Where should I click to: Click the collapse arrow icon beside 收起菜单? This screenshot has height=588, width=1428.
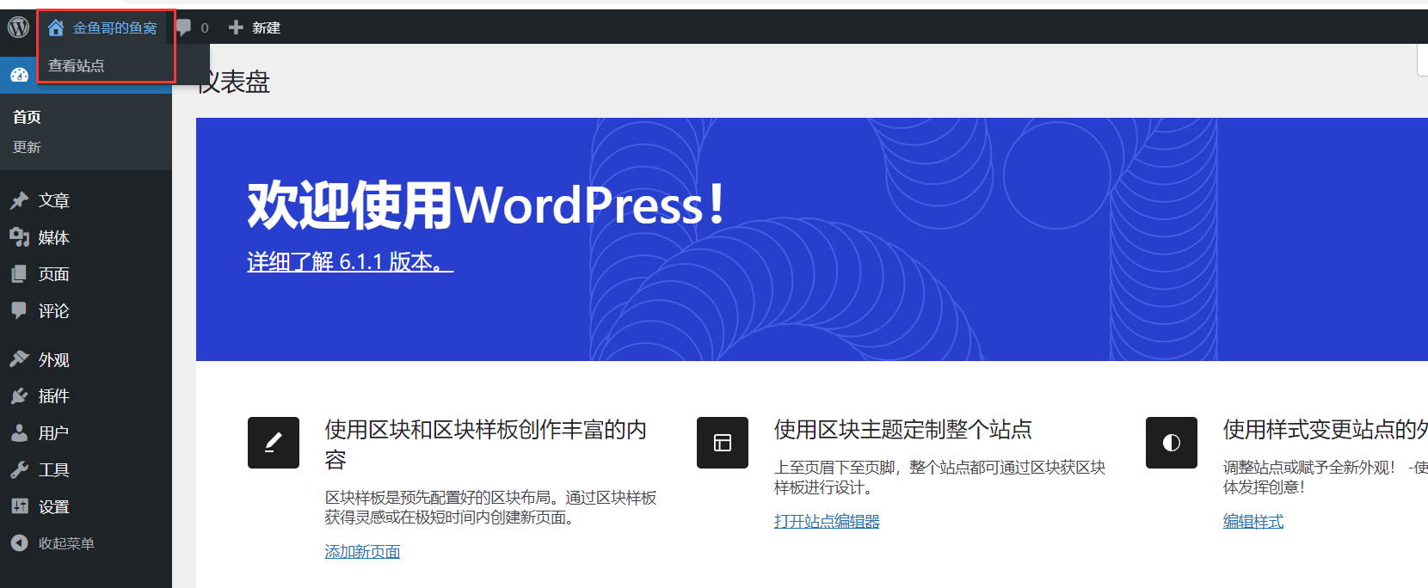pos(19,543)
